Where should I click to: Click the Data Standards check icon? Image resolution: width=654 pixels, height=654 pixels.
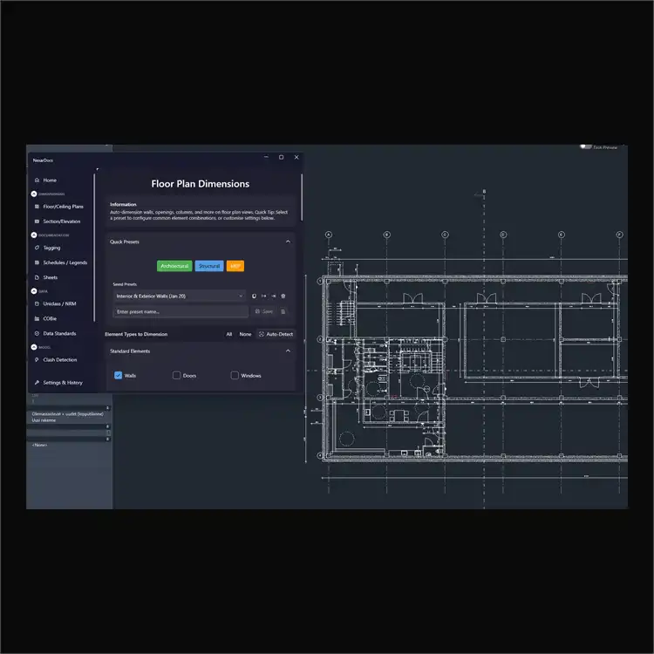[x=37, y=333]
